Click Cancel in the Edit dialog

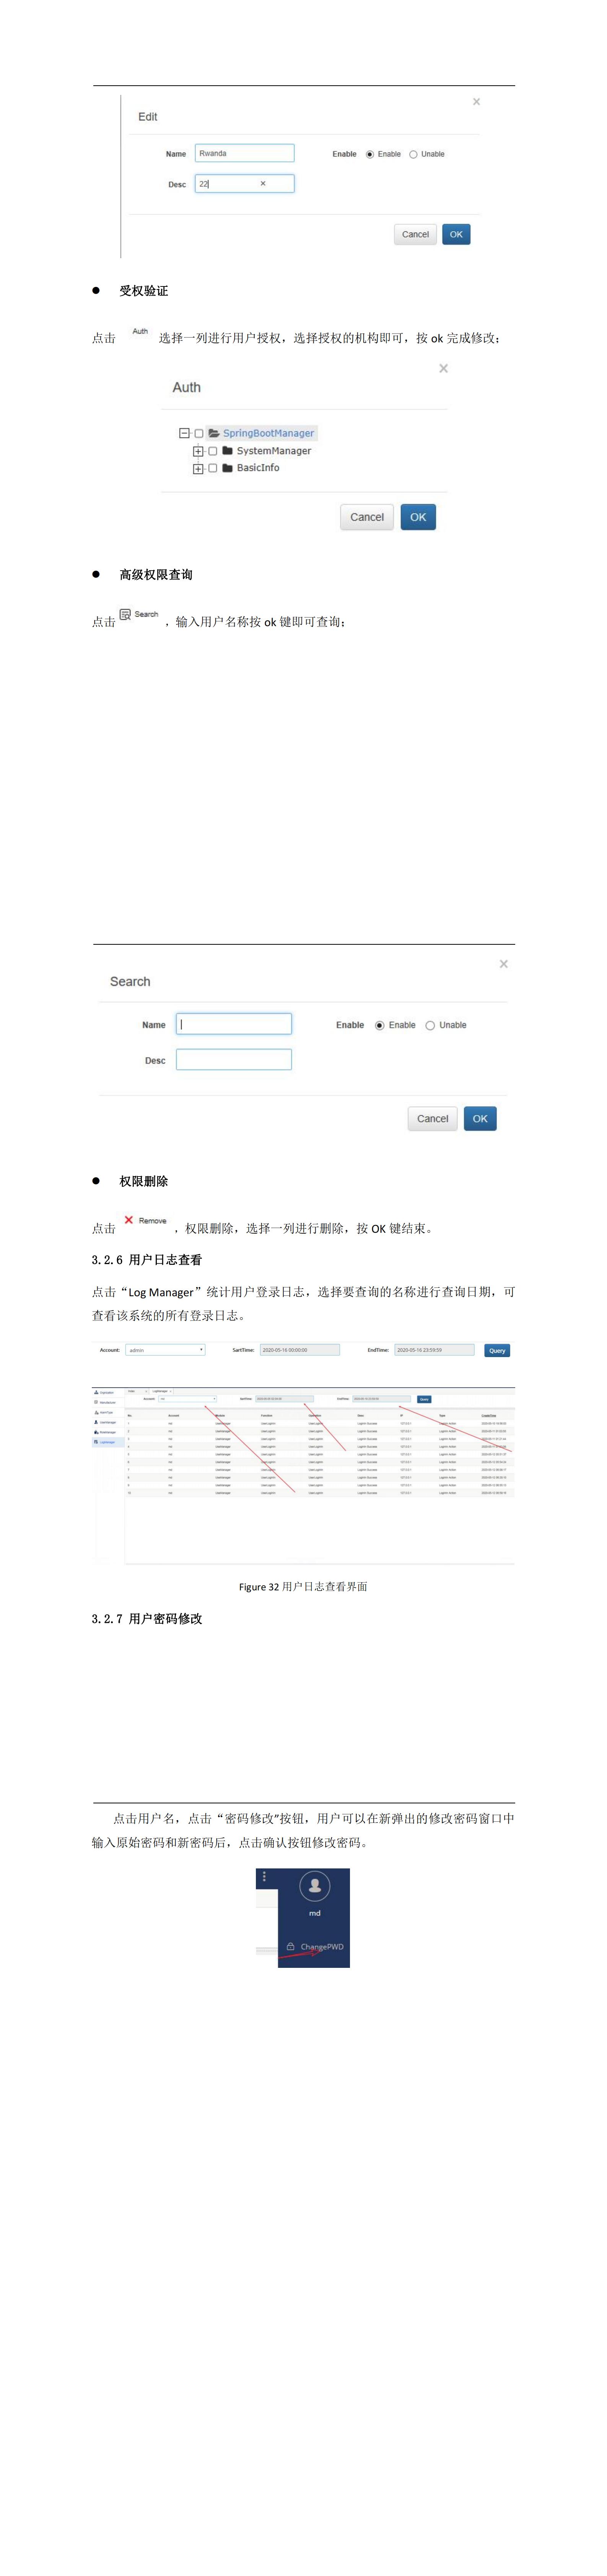coord(415,234)
